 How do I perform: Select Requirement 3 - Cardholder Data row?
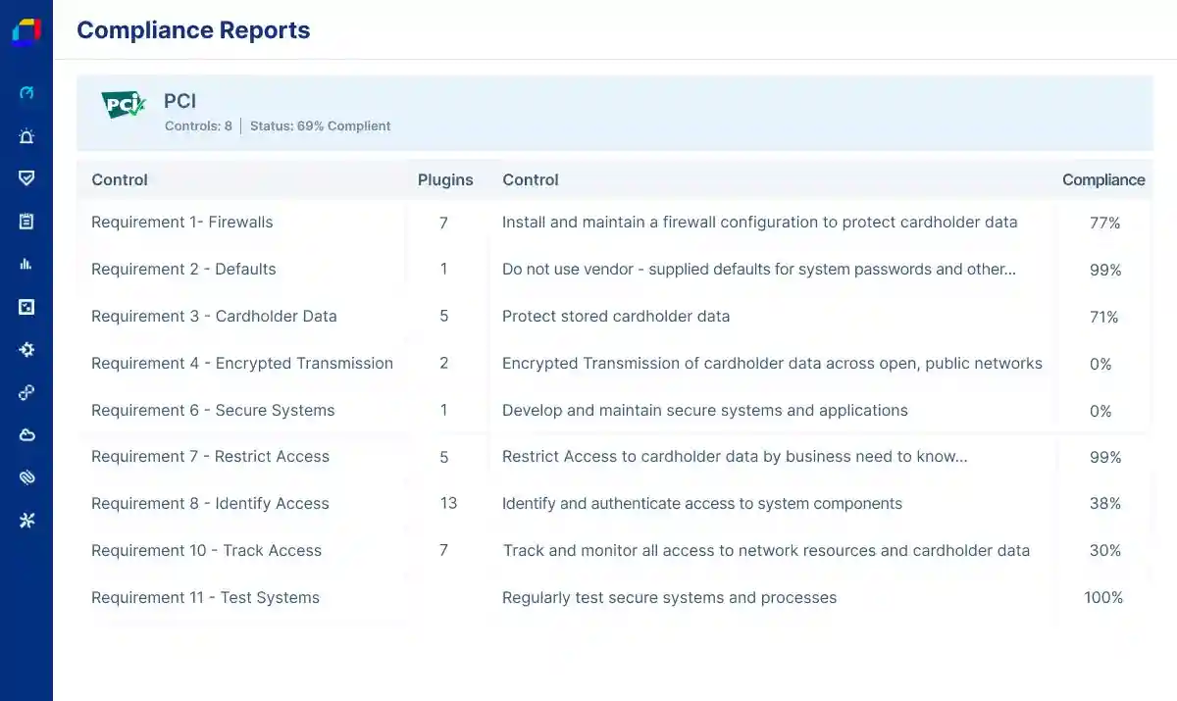214,317
